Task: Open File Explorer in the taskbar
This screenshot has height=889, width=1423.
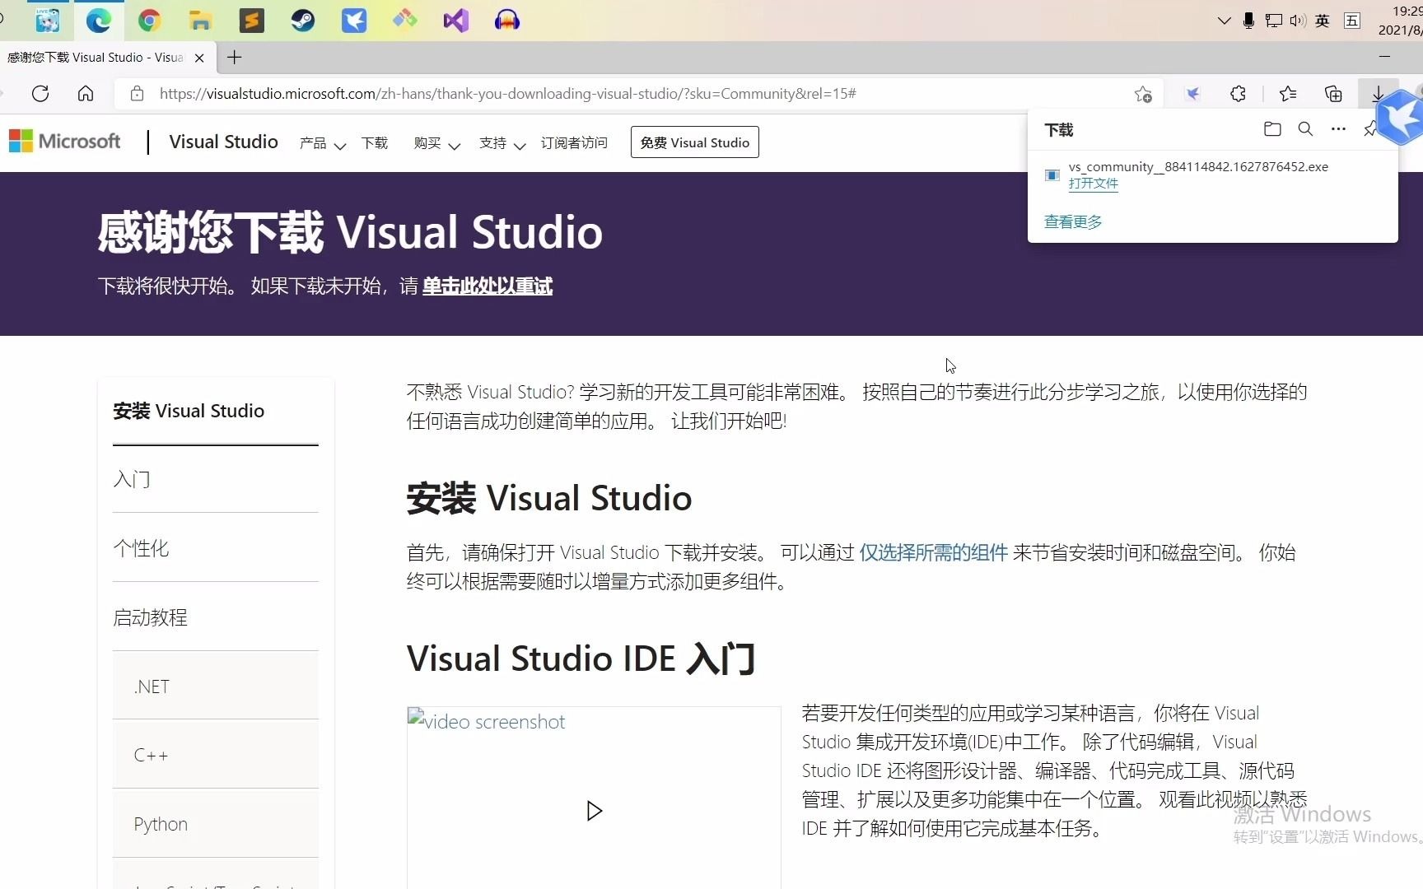Action: tap(200, 21)
